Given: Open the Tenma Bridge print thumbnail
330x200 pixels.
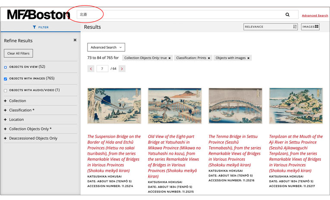Looking at the screenshot, I should [x=235, y=106].
